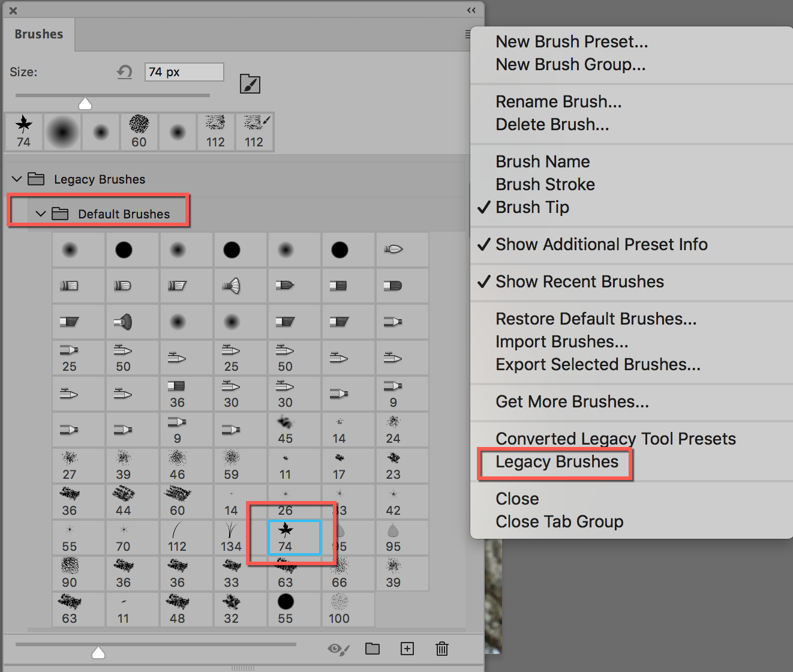Open live brush tip preview icon
793x672 pixels.
coord(250,84)
